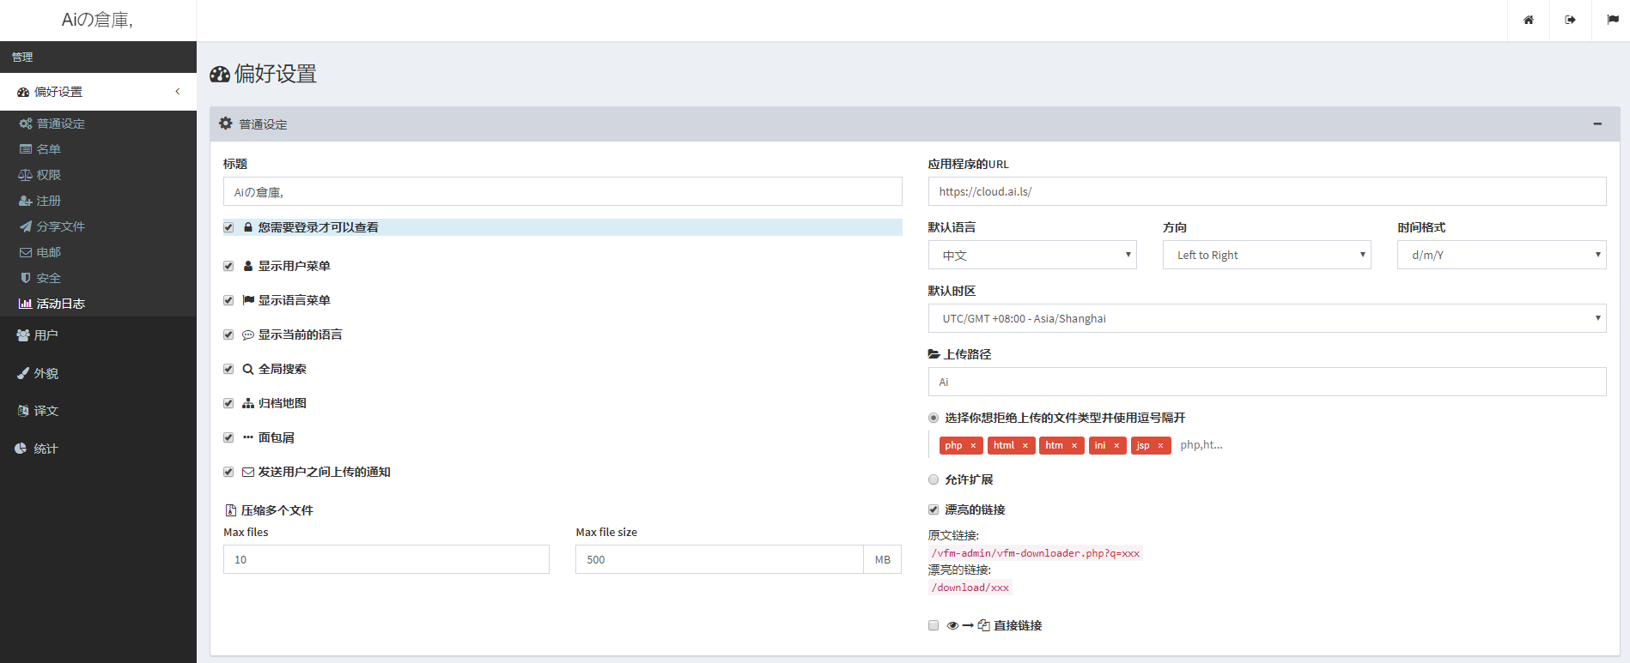Disable the 全局搜索 checkbox
1630x663 pixels.
tap(228, 369)
